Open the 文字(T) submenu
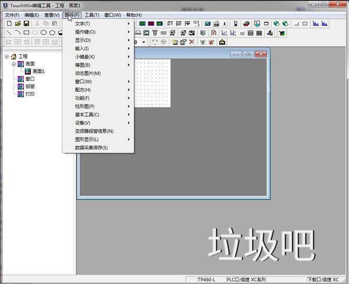 [98, 24]
